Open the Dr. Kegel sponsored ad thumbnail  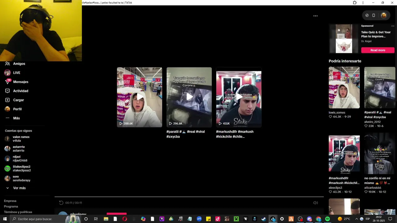[344, 38]
